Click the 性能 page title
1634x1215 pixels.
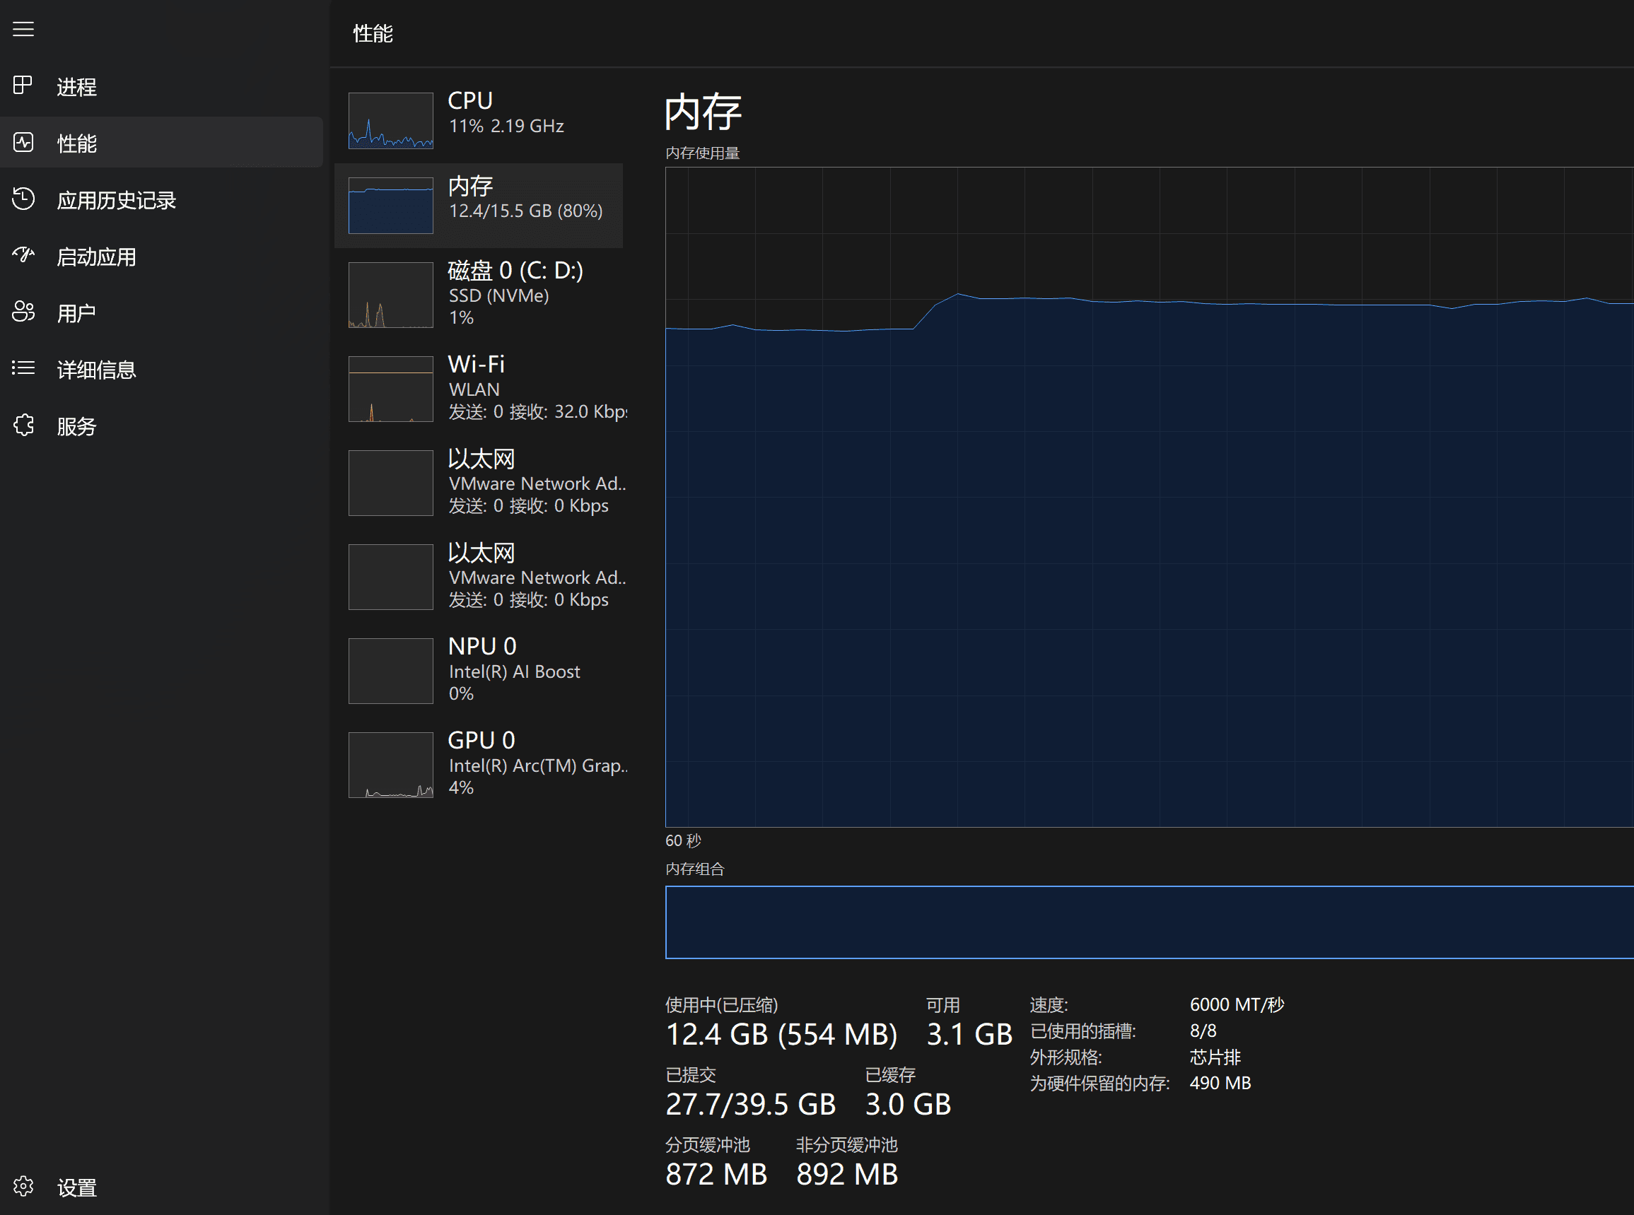click(373, 33)
